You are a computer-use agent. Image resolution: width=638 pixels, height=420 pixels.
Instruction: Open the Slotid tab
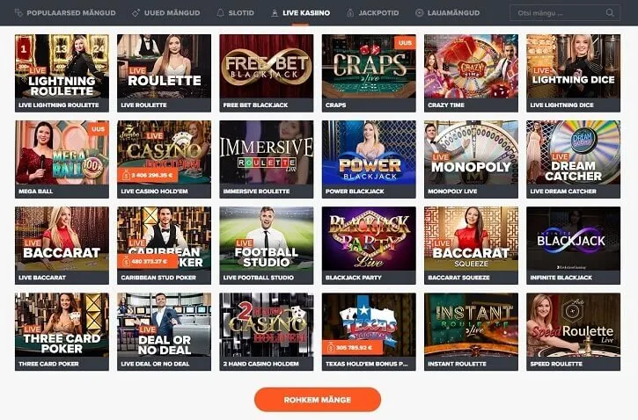point(241,12)
